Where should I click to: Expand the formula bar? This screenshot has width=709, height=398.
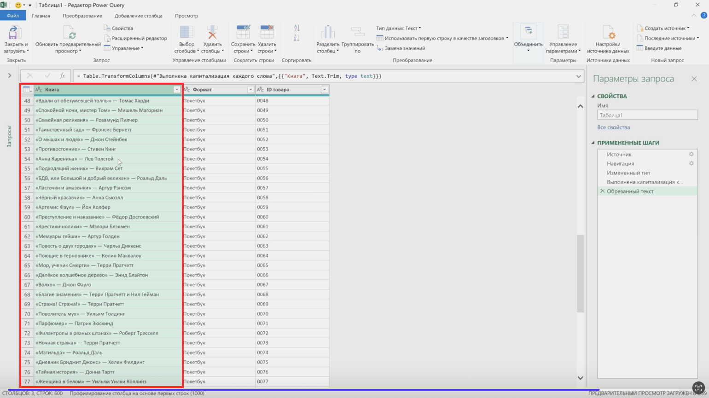pos(579,76)
